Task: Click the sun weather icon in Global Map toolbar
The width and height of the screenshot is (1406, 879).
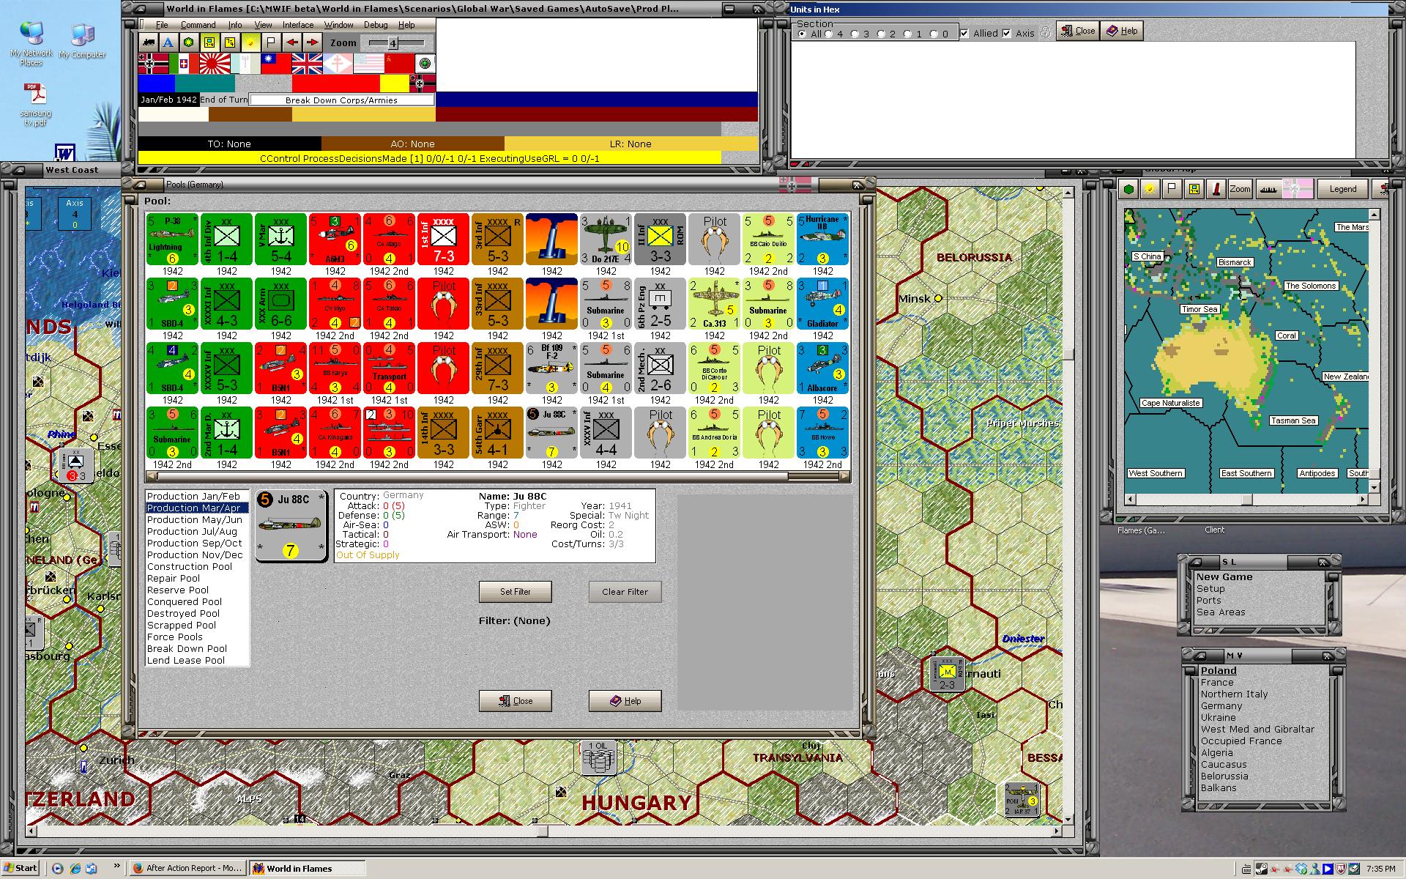Action: (1150, 189)
